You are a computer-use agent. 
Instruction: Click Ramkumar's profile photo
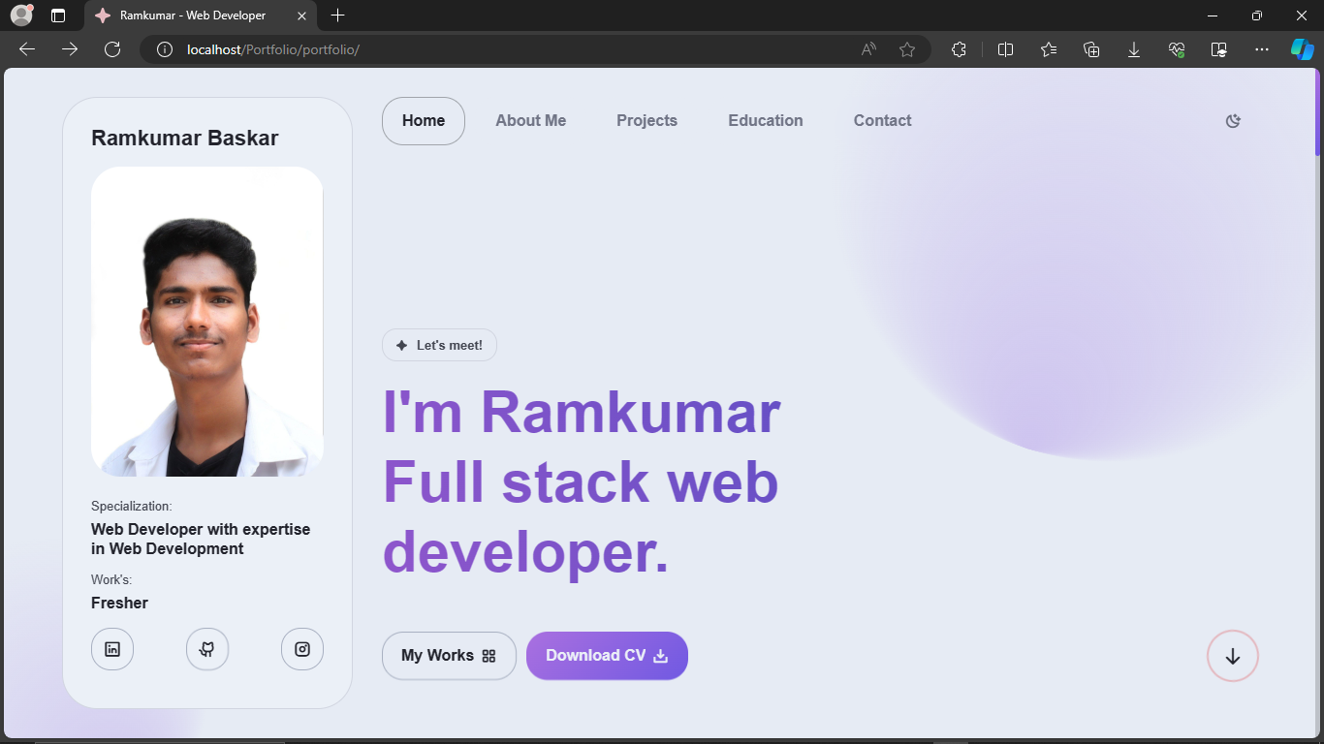click(x=207, y=322)
